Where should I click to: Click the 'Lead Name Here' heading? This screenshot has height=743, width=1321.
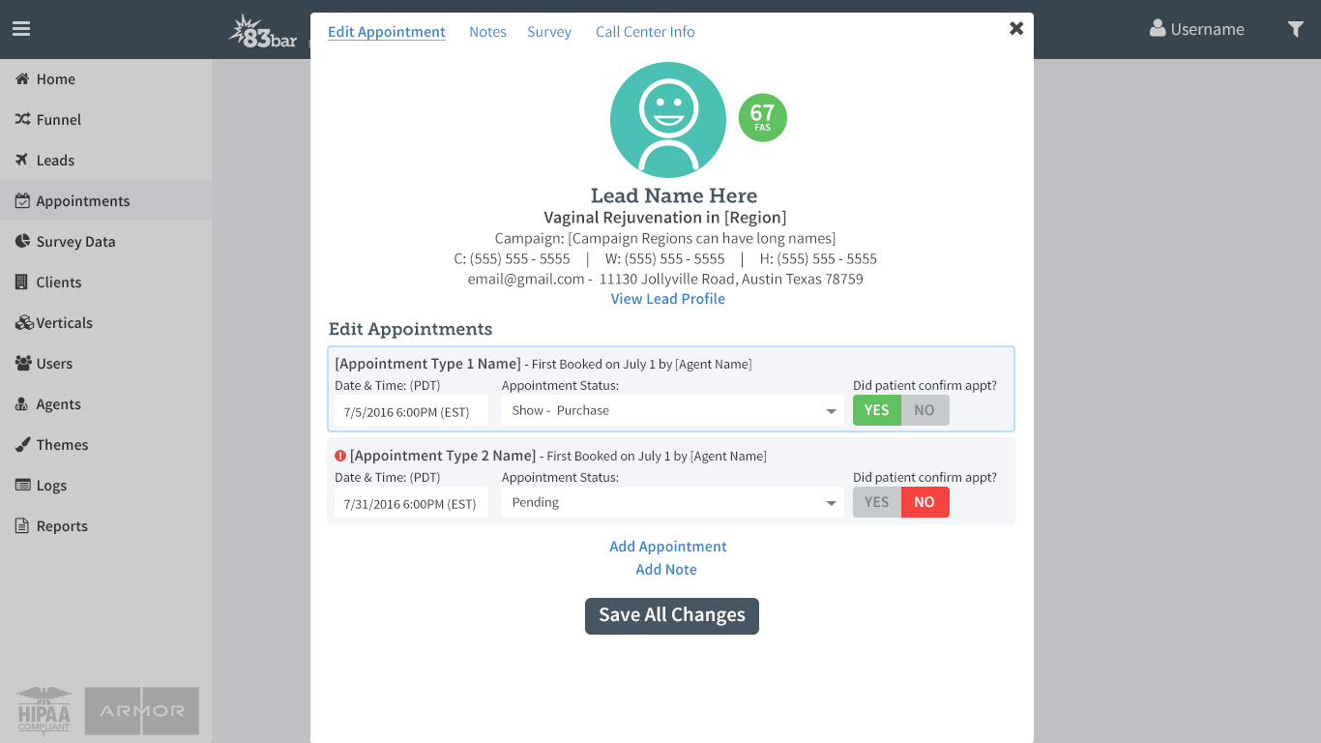click(674, 195)
